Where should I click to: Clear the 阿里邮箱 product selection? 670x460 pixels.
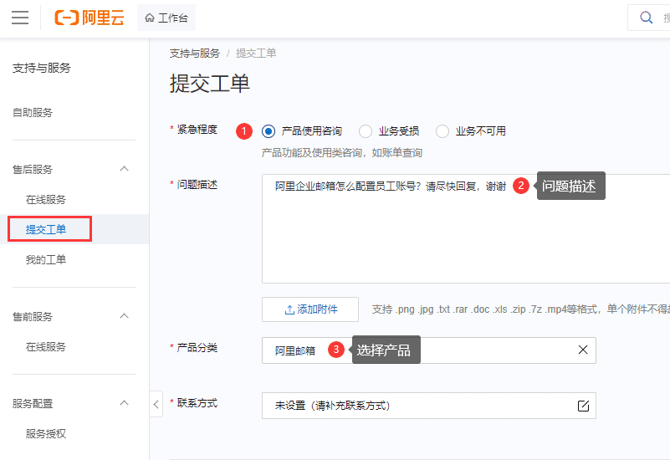583,350
